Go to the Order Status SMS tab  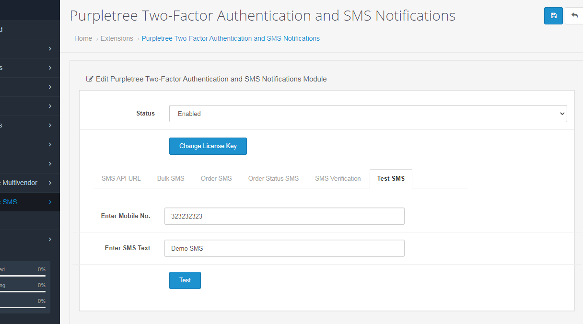pyautogui.click(x=273, y=178)
